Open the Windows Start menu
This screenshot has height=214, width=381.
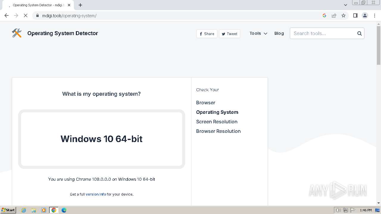point(8,210)
